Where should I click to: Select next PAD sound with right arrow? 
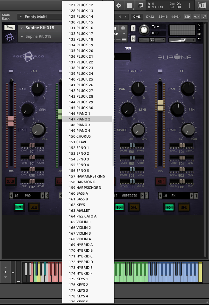click(x=42, y=196)
